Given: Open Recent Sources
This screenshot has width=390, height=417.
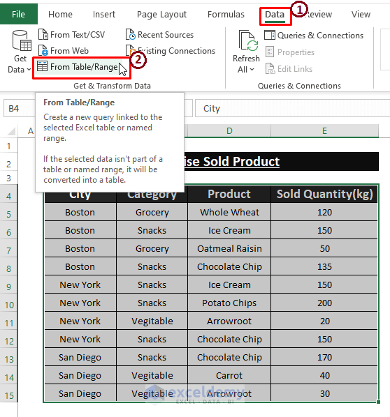Looking at the screenshot, I should [159, 35].
